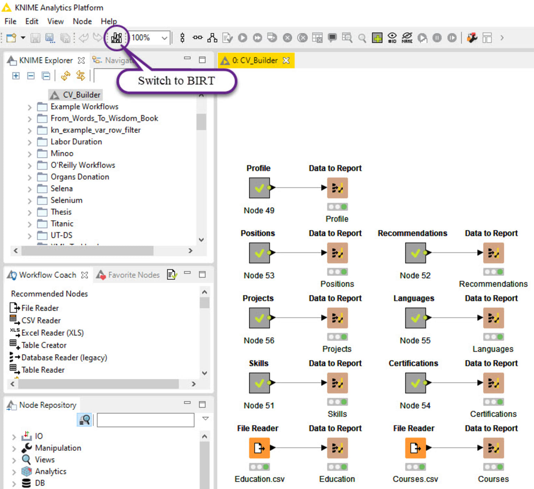Click Execute and open views icon
Image resolution: width=534 pixels, height=489 pixels.
pyautogui.click(x=272, y=38)
